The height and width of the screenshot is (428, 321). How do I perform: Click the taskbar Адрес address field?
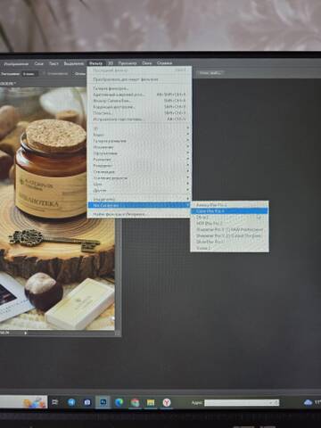[242, 402]
